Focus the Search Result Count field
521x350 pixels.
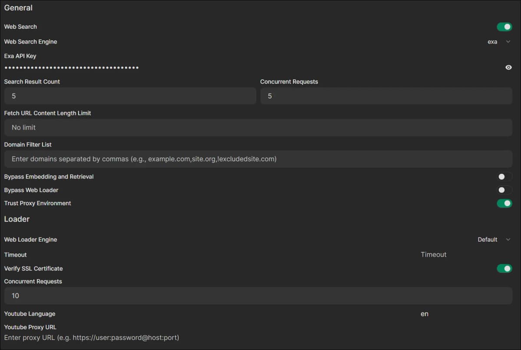[130, 96]
